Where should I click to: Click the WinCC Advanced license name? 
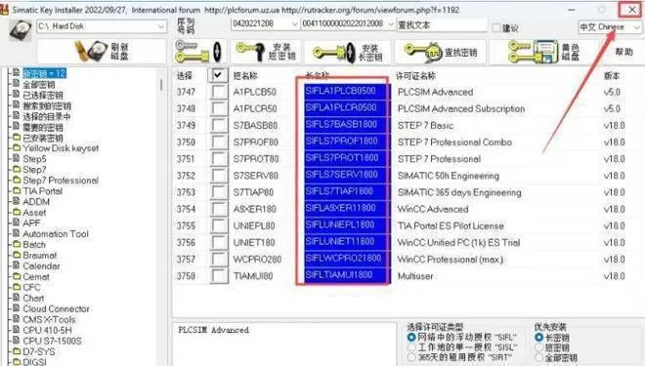point(433,209)
